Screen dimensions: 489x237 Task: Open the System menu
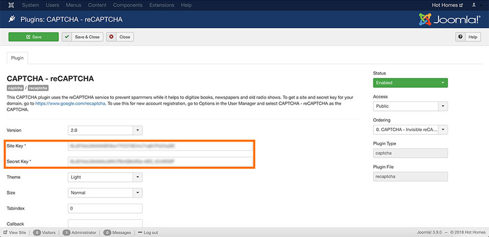coord(31,5)
